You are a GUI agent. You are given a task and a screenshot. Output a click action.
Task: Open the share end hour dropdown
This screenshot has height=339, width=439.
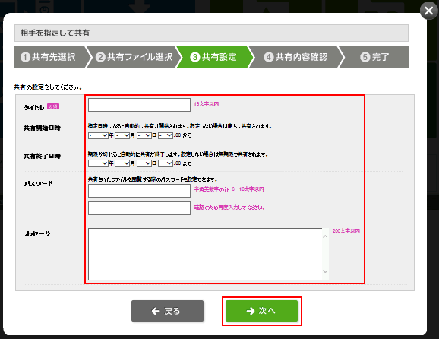pyautogui.click(x=166, y=163)
